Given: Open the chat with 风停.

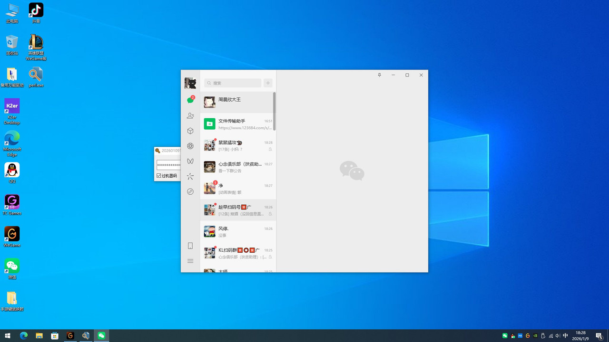Looking at the screenshot, I should point(238,231).
